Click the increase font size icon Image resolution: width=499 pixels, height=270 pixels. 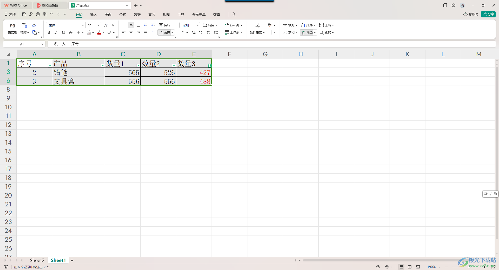[106, 25]
